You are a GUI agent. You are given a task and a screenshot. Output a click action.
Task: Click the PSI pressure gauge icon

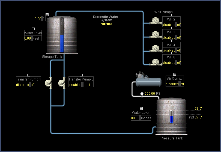coord(142,94)
